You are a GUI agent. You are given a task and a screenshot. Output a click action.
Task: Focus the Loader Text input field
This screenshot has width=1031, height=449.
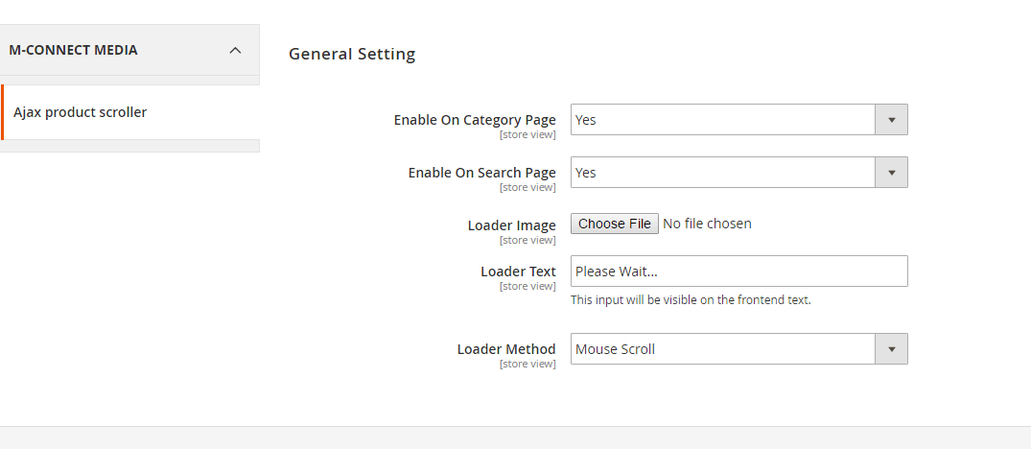click(738, 272)
